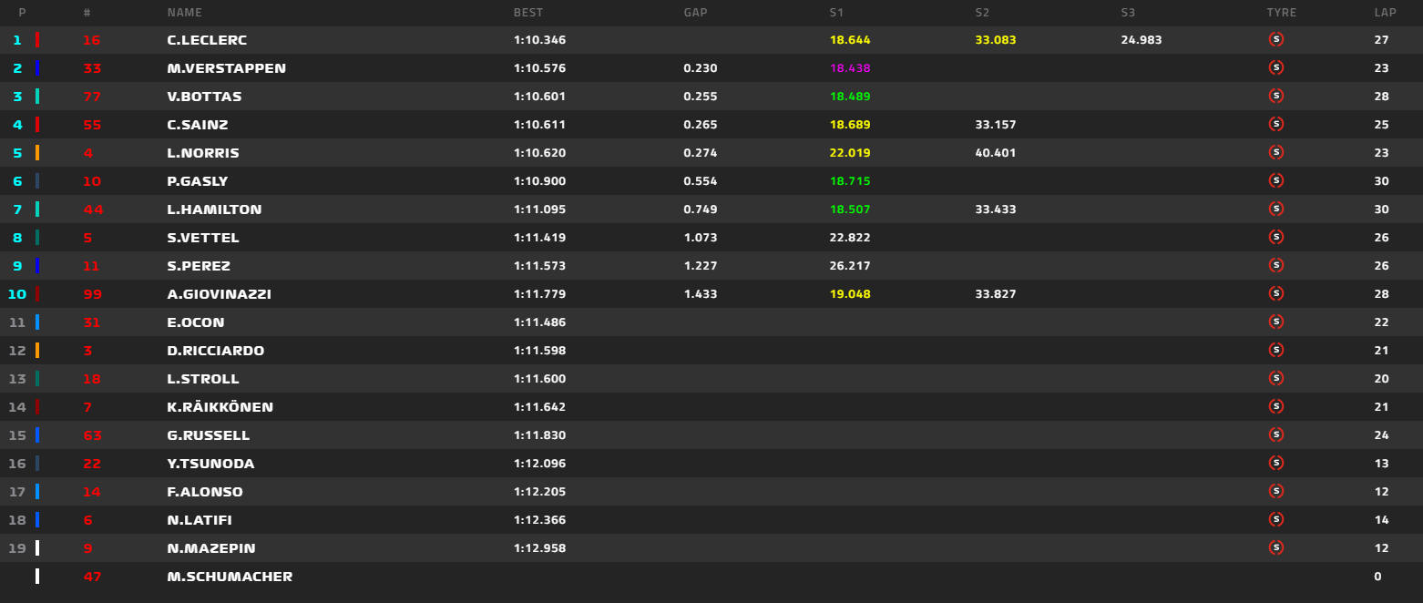
Task: Click the BEST column header
Action: pyautogui.click(x=527, y=13)
